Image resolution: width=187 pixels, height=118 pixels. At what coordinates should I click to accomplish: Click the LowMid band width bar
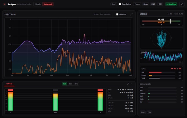[x=162, y=94]
